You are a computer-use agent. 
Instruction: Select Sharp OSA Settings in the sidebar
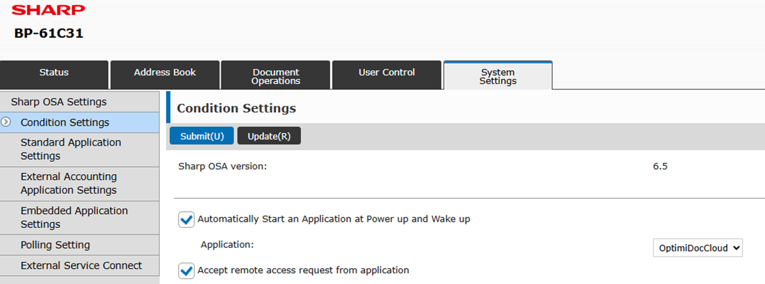[59, 102]
